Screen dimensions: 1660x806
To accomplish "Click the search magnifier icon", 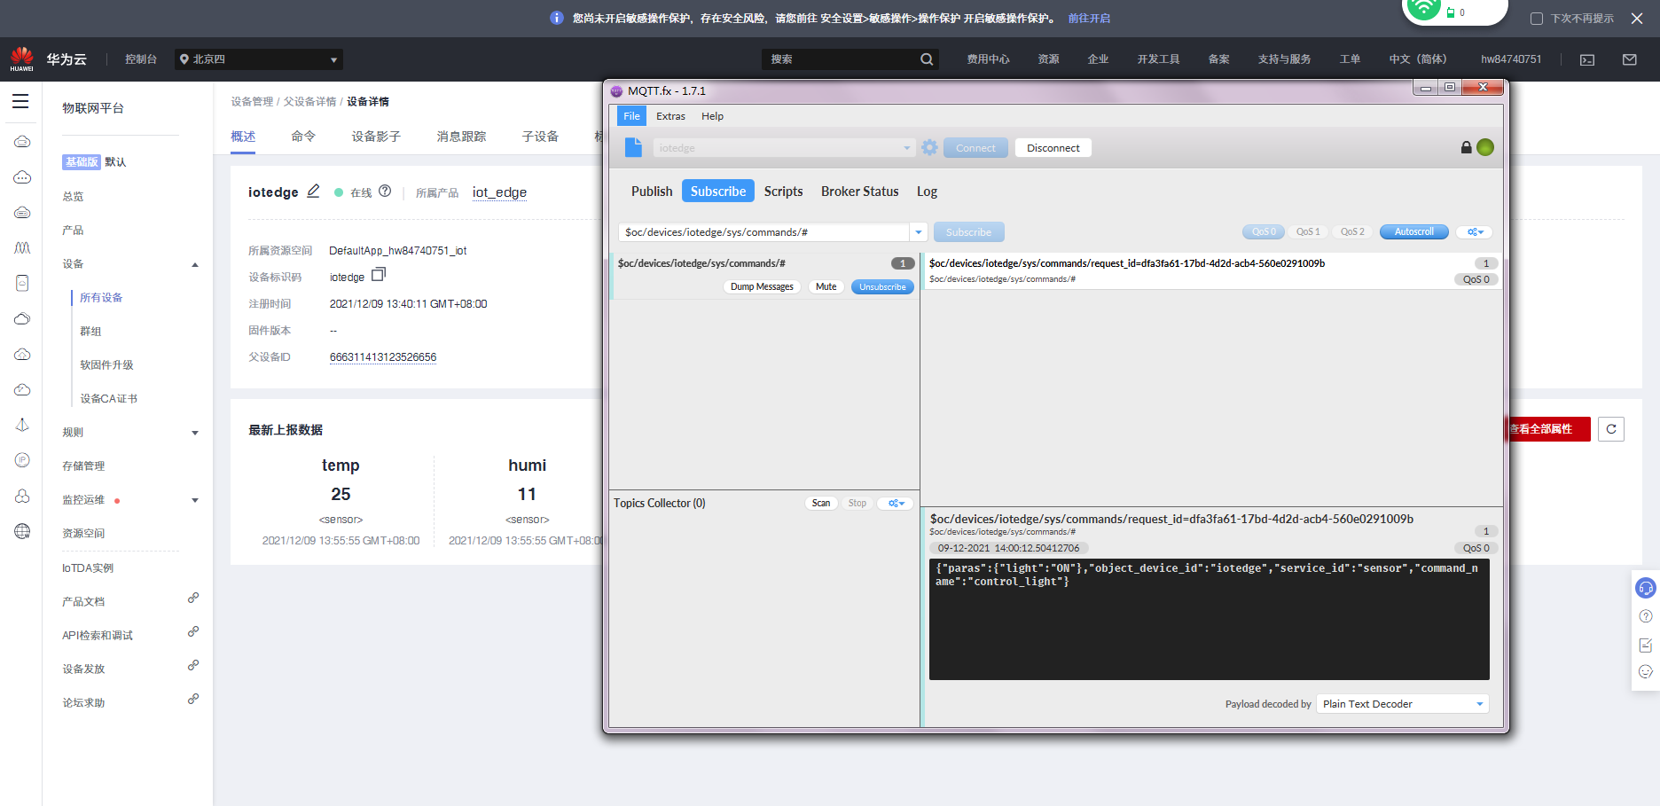I will point(927,59).
